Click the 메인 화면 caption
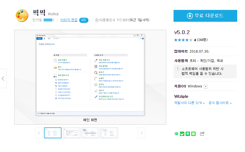This screenshot has width=245, height=152. (x=90, y=120)
